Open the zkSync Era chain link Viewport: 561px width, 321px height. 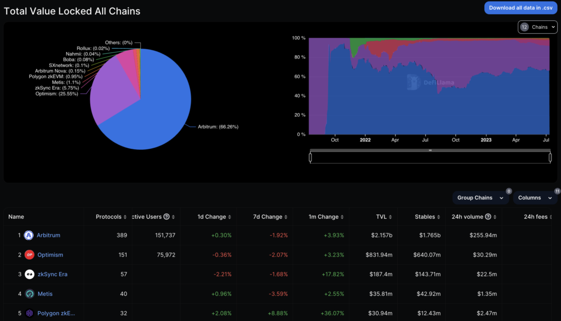(x=52, y=274)
